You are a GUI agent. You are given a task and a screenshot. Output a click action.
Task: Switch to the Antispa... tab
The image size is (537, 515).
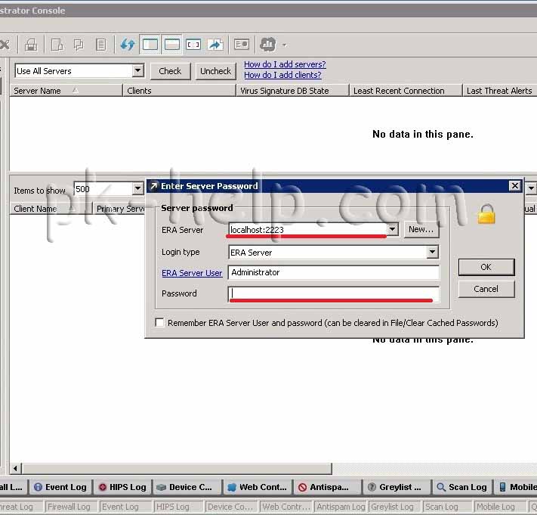click(327, 487)
